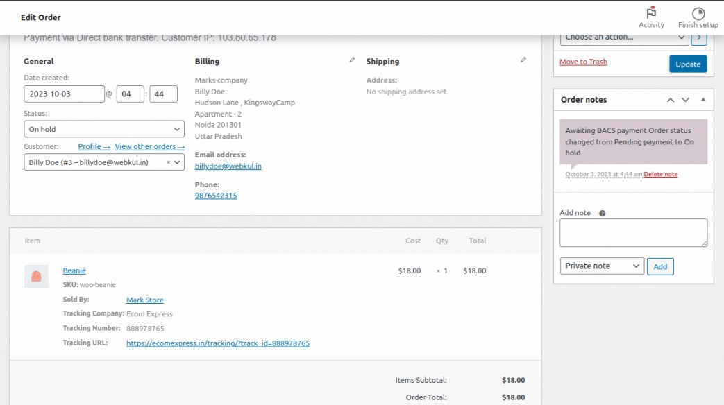Edit shipping address with pencil icon
The image size is (724, 405).
[x=523, y=60]
